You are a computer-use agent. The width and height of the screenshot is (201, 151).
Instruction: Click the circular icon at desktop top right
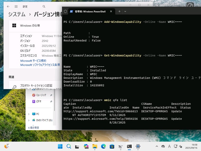[x=190, y=6]
